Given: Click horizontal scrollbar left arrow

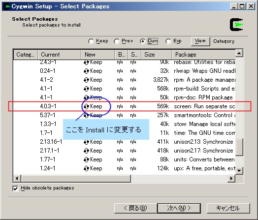Looking at the screenshot, I should coord(17,178).
